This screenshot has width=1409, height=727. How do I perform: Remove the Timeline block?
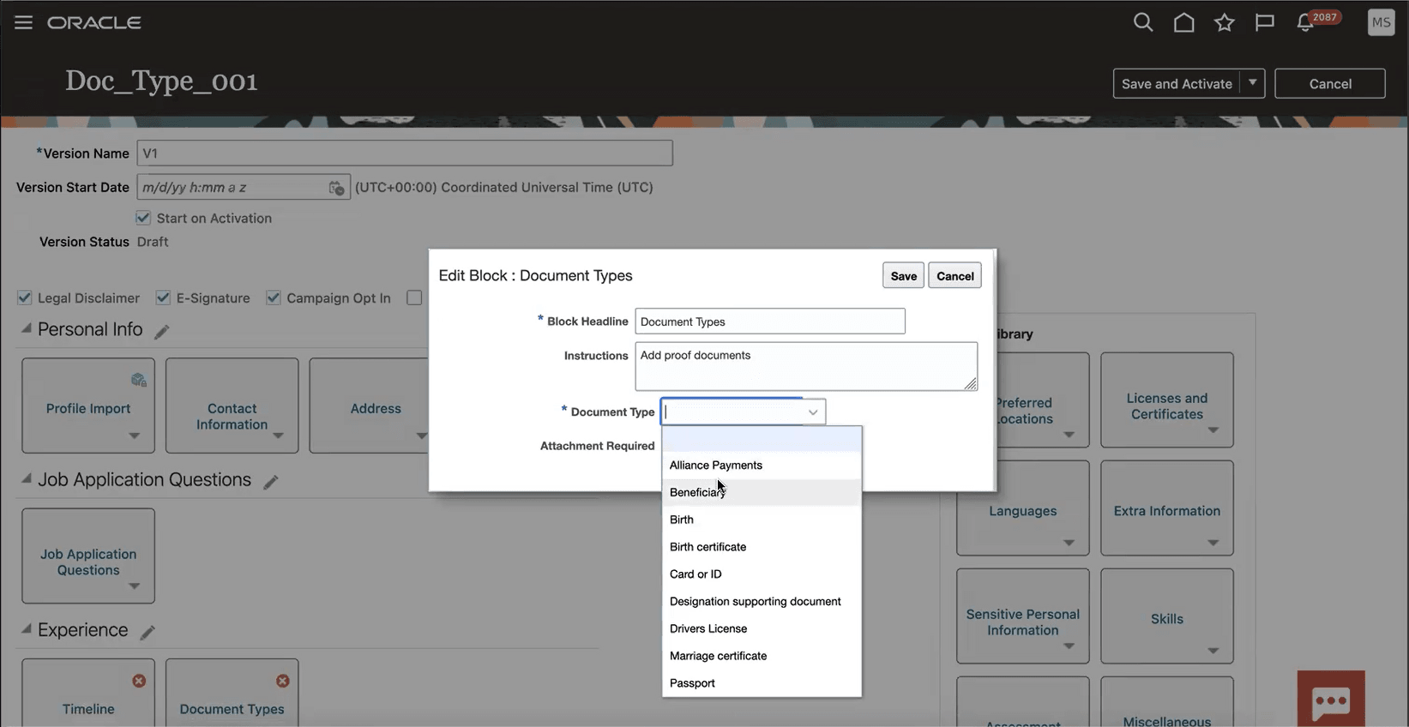click(x=139, y=681)
